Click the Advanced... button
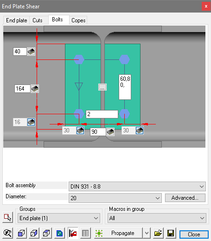 (185, 198)
